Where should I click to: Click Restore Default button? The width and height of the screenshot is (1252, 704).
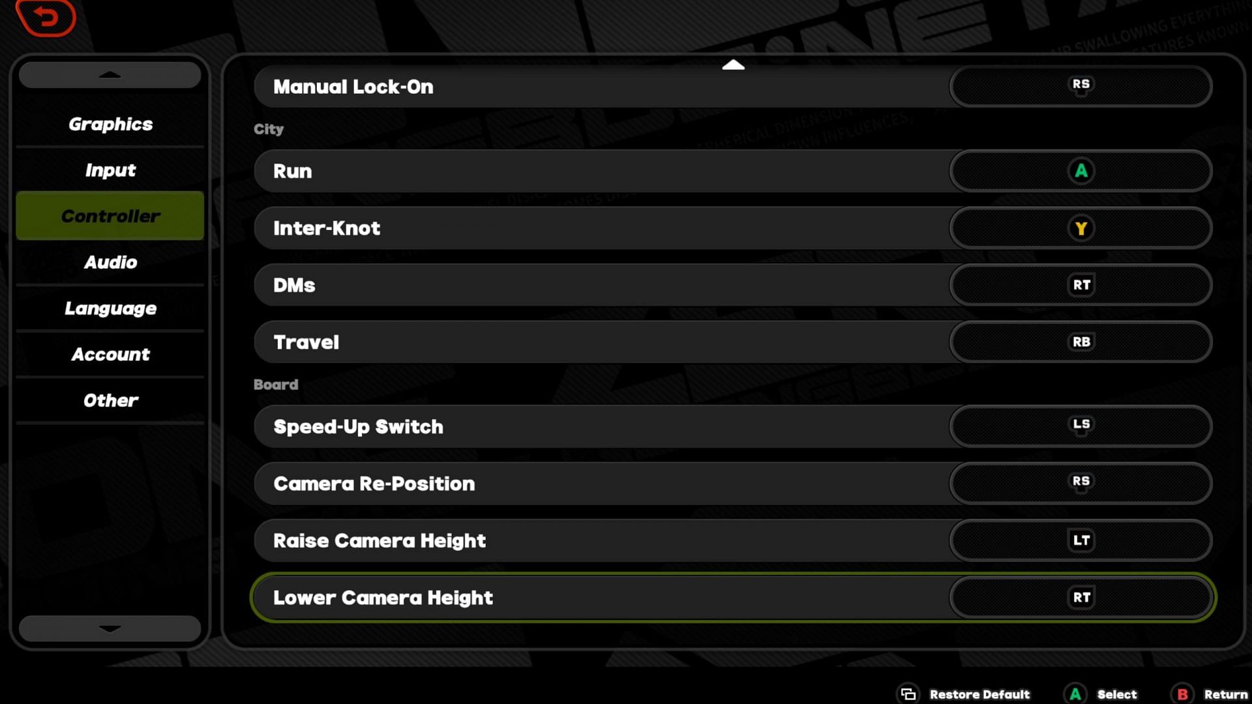(963, 694)
